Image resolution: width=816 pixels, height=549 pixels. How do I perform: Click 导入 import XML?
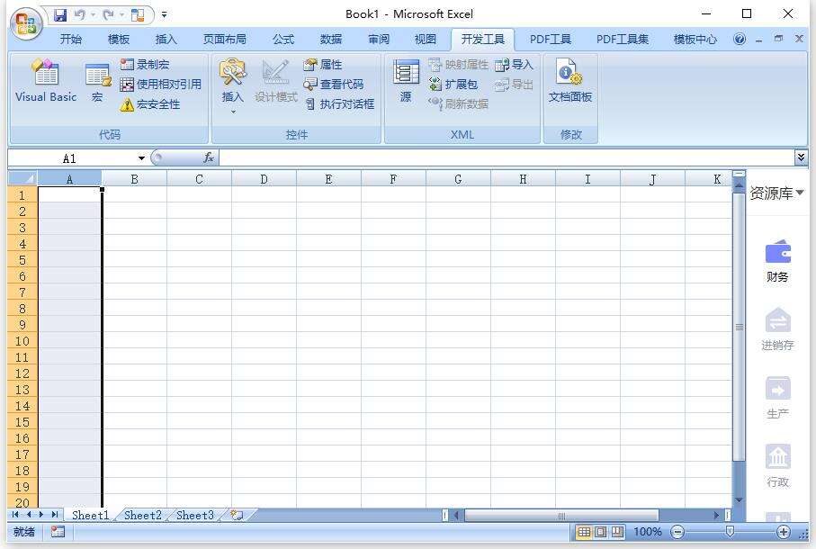pos(515,65)
